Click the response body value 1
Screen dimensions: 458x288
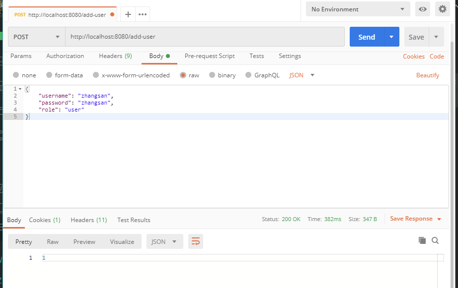pyautogui.click(x=44, y=258)
